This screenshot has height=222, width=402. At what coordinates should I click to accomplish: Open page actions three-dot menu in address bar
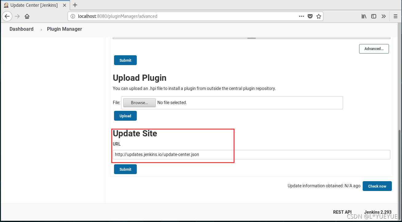301,16
